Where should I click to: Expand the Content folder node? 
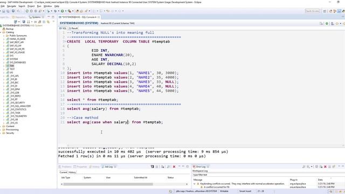click(x=1, y=127)
